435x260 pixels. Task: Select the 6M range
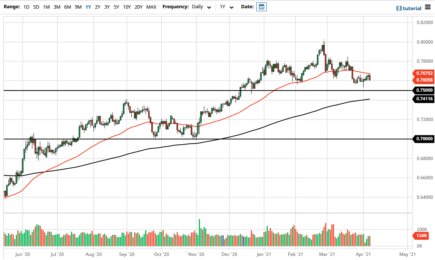pyautogui.click(x=67, y=7)
